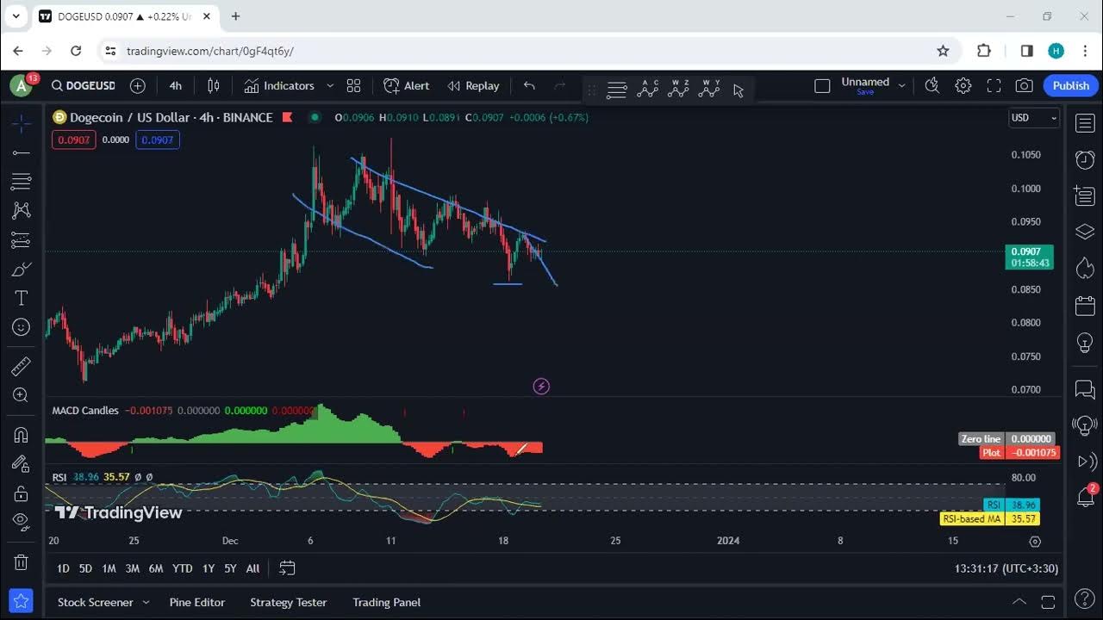Expand the Stock Screener dropdown arrow
The image size is (1103, 620).
[x=146, y=603]
